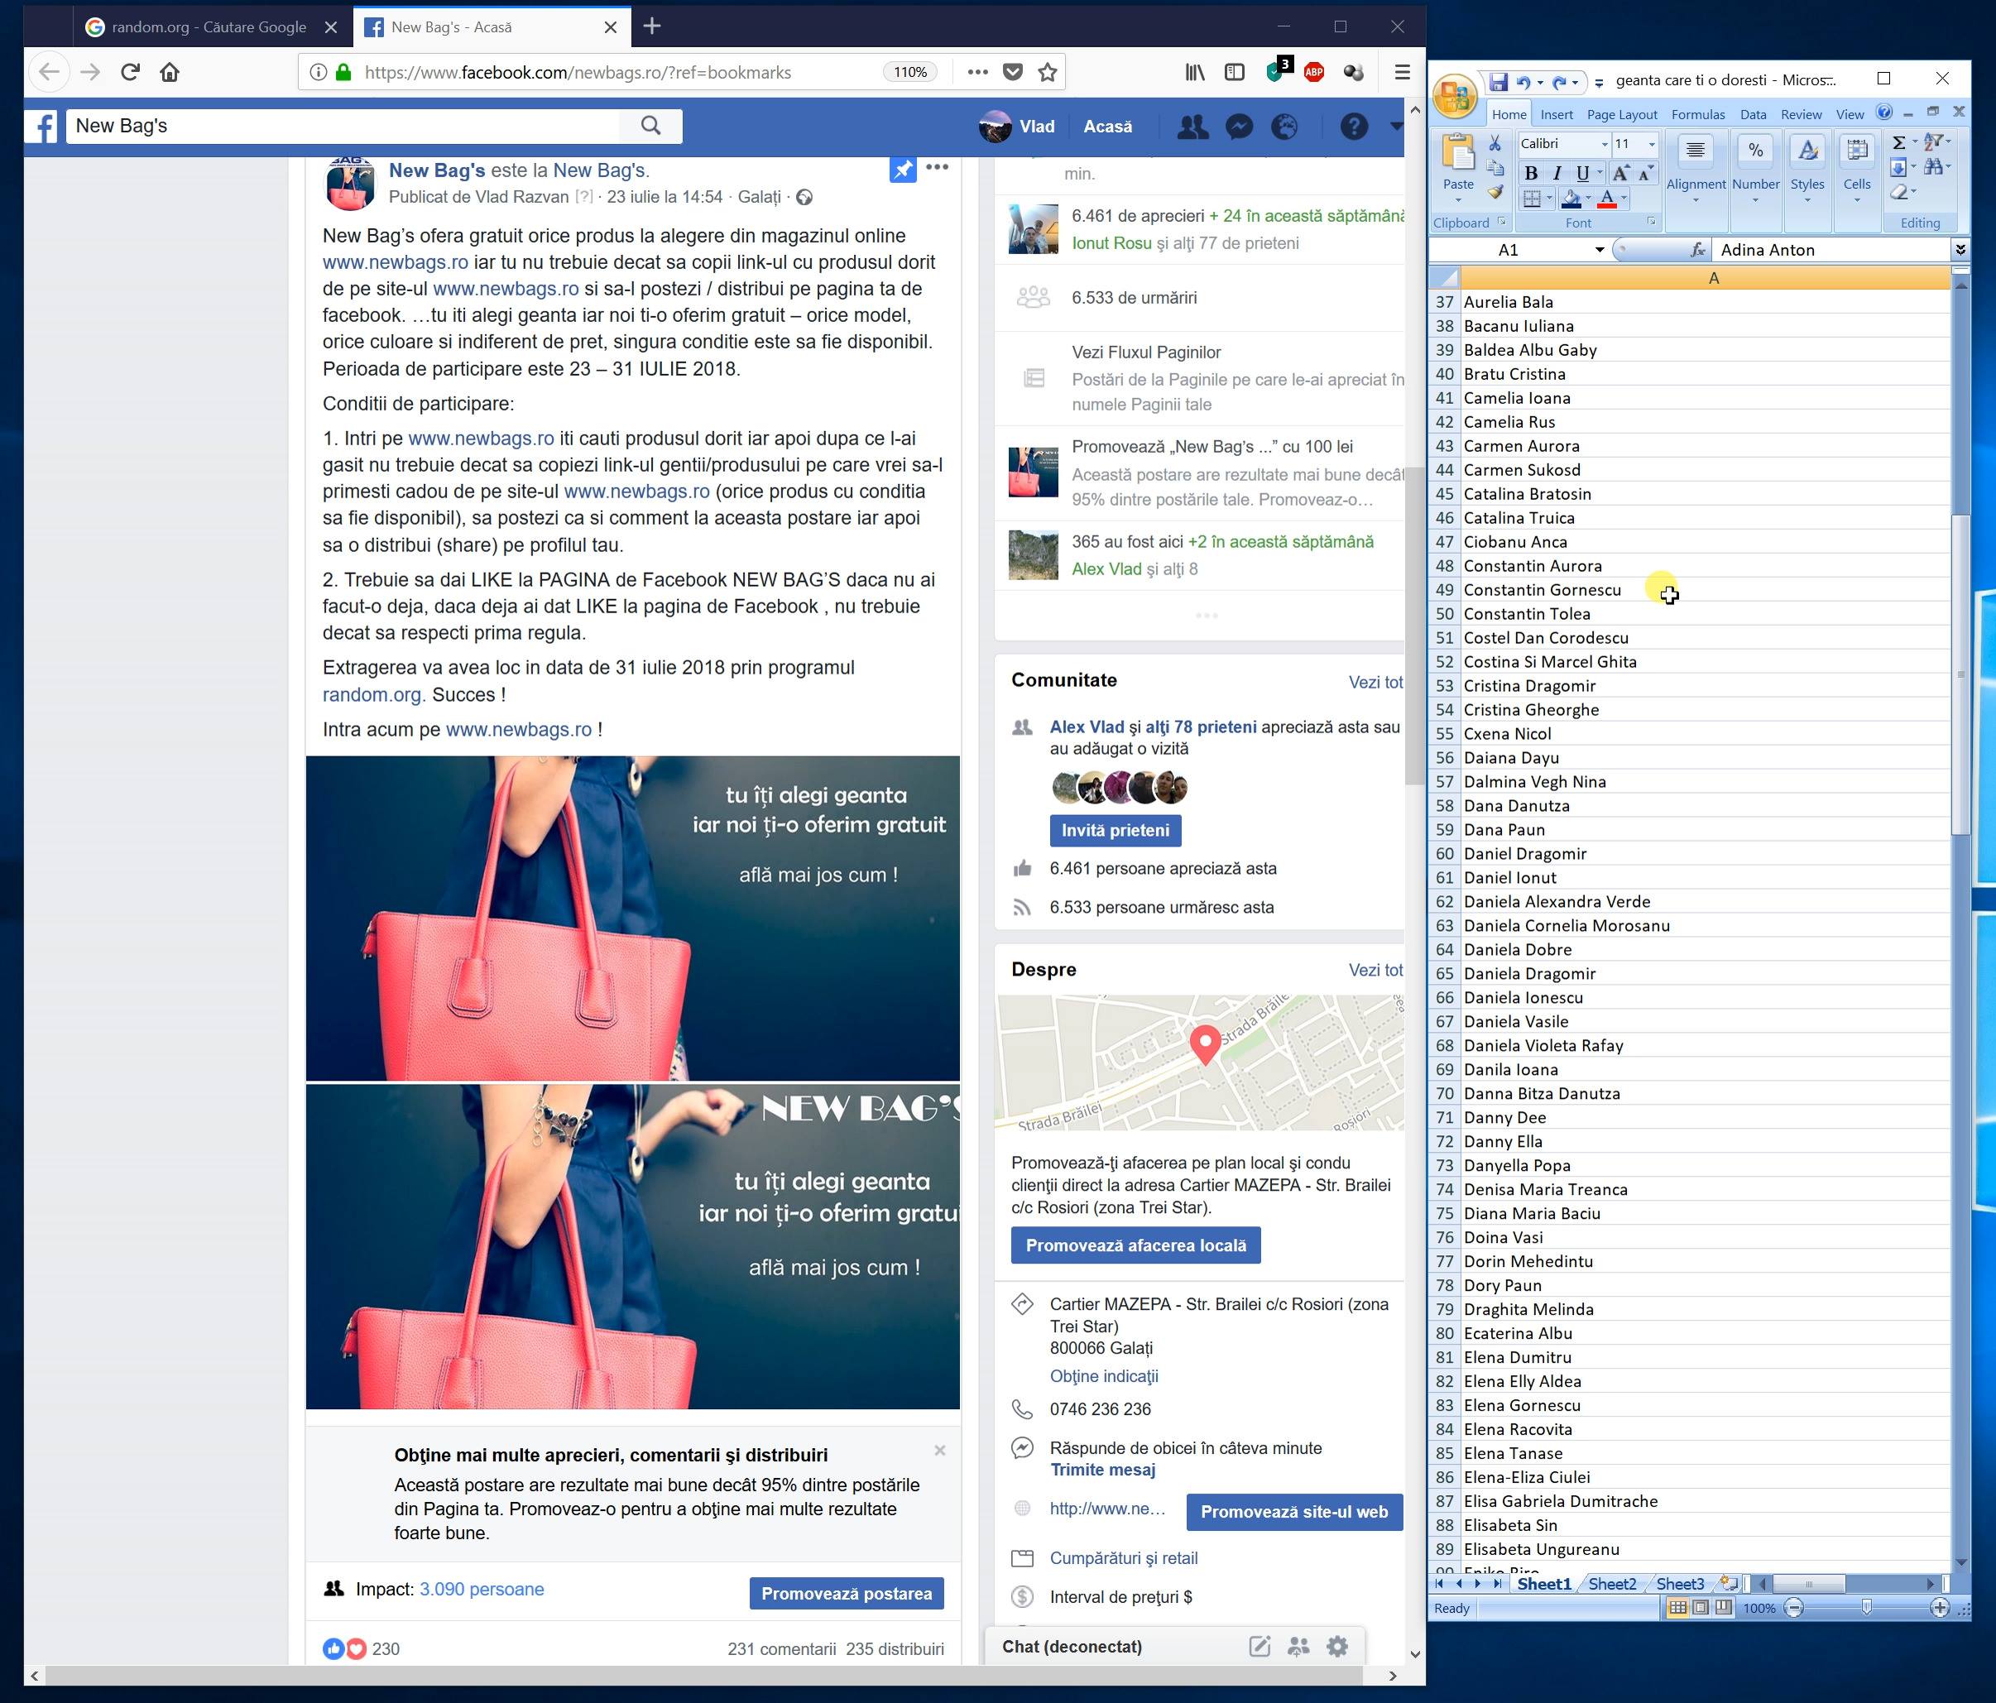The width and height of the screenshot is (1996, 1703).
Task: Adjust the Excel zoom slider
Action: [x=1866, y=1608]
